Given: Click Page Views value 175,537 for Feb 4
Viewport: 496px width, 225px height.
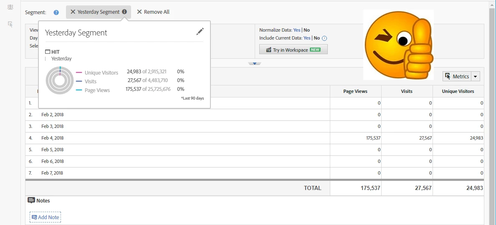Looking at the screenshot, I should pyautogui.click(x=372, y=138).
